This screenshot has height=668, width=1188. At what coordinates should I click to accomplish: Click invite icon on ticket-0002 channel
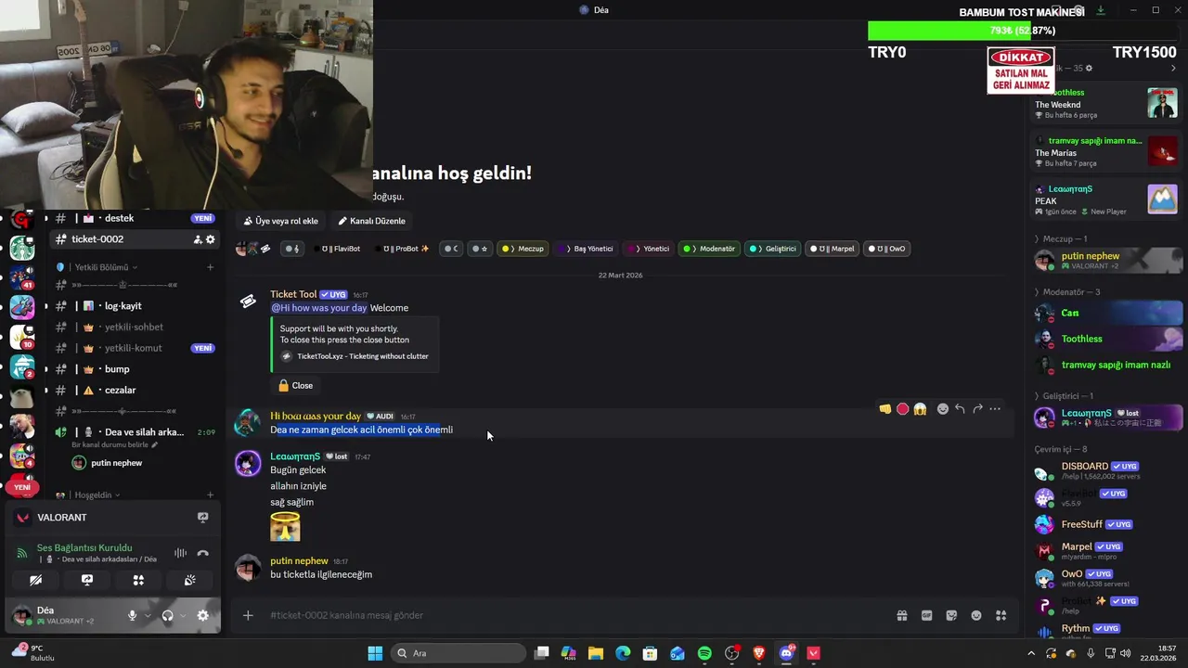[198, 239]
